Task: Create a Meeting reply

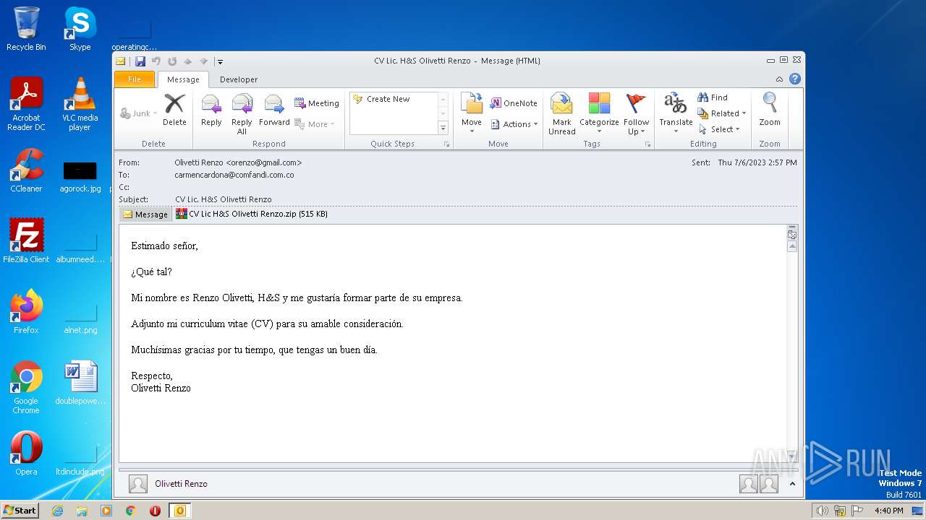Action: tap(316, 103)
